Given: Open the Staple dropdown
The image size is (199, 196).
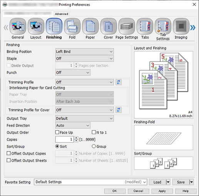Looking at the screenshot, I should (84, 58).
